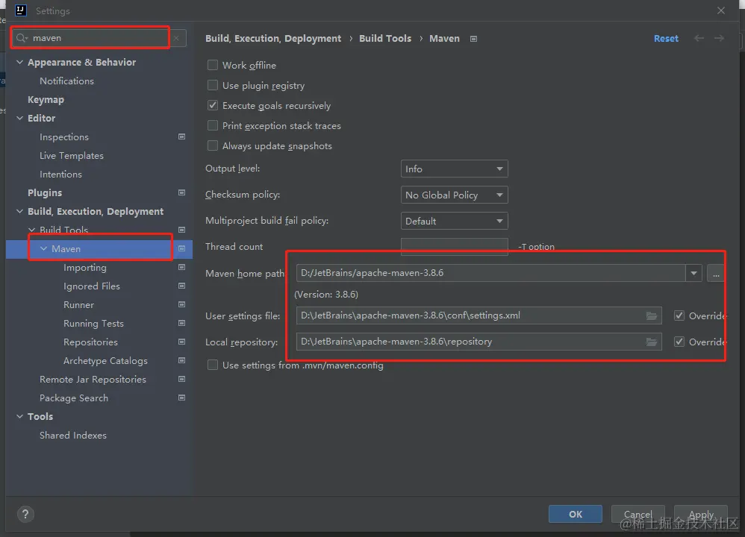The image size is (745, 537).
Task: Open the Output level dropdown
Action: click(x=454, y=169)
